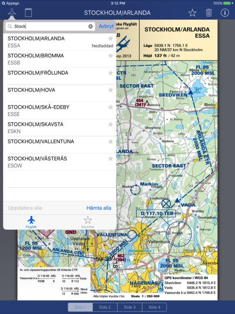Add chart to favorites with top star icon
235x314 pixels.
click(x=192, y=13)
